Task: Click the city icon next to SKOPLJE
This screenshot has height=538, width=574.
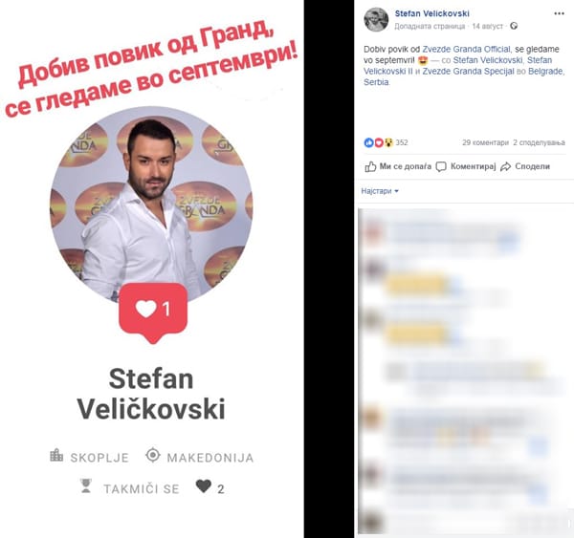Action: (56, 455)
